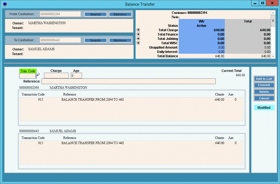This screenshot has height=184, width=280.
Task: Click the Tran. Code input field
Action: coord(28,76)
